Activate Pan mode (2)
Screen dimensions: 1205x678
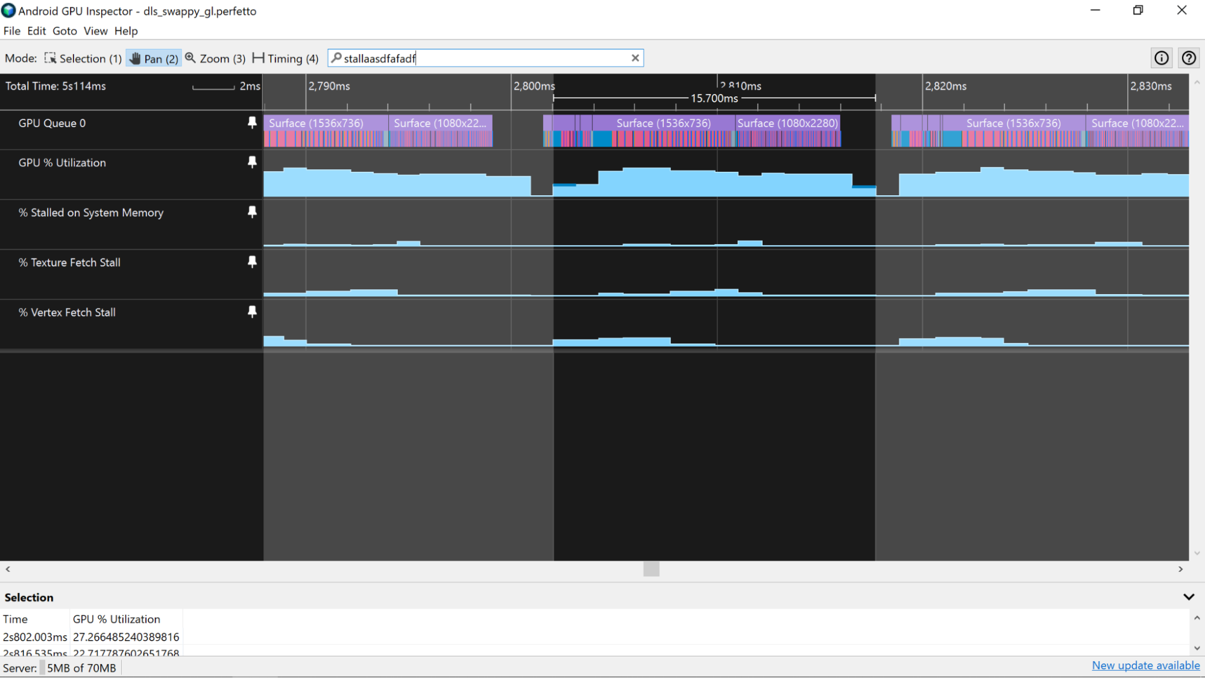(151, 58)
